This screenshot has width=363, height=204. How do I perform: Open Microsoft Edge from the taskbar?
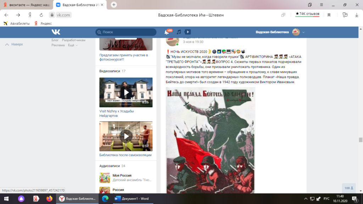point(105,199)
